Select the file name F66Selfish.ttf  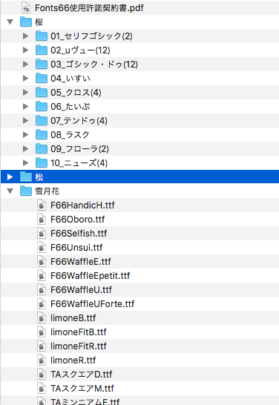(79, 234)
